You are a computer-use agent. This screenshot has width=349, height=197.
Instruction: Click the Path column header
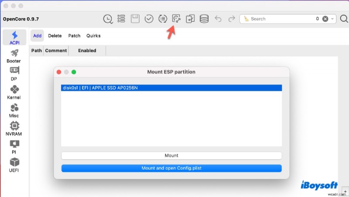(37, 50)
